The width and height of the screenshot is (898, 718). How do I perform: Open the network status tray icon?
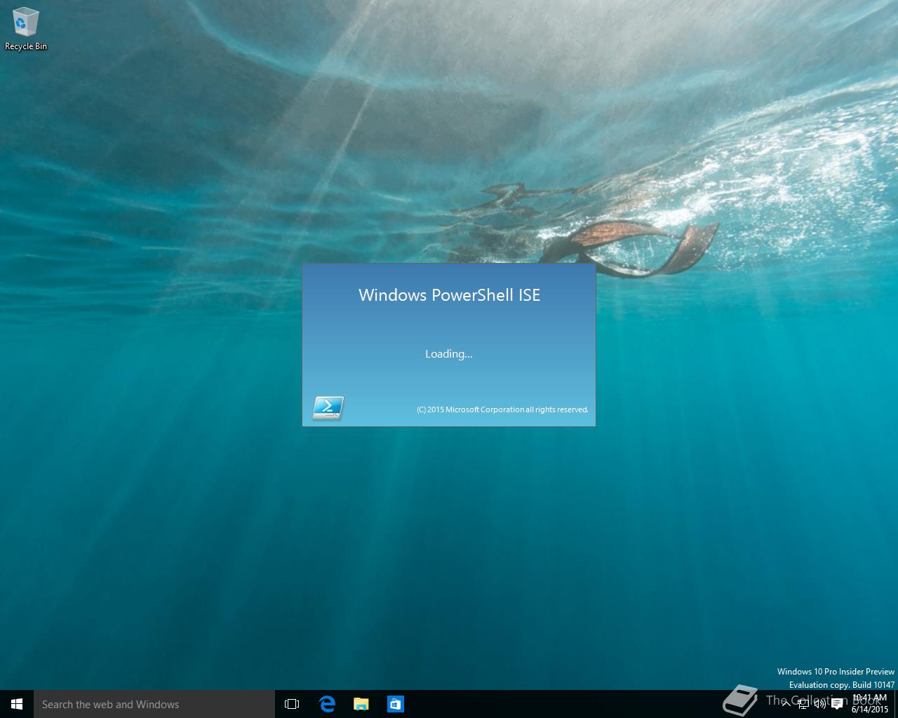(803, 704)
